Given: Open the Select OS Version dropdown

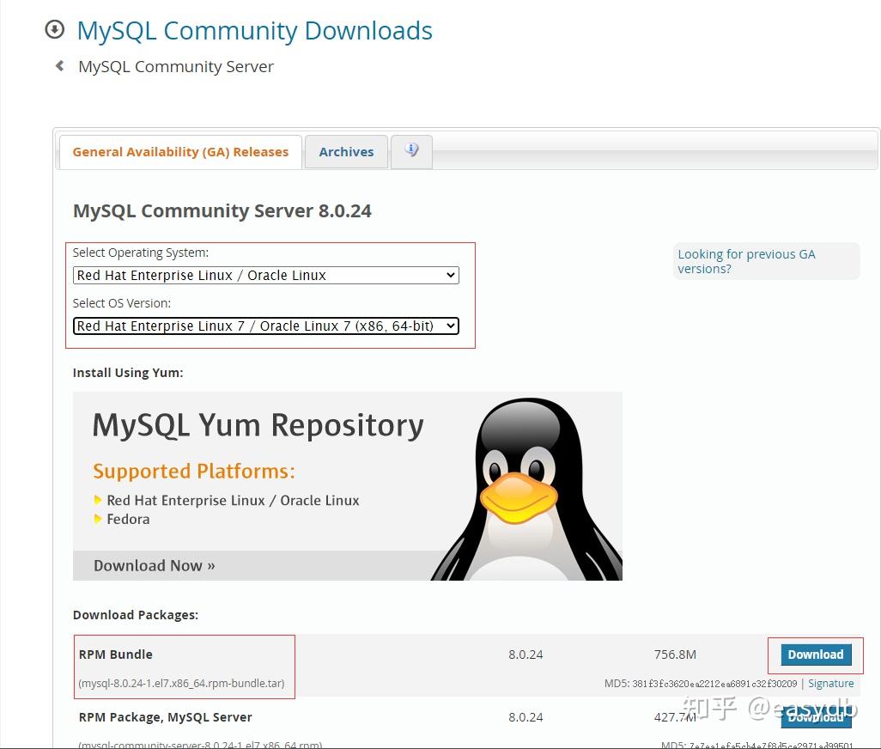Looking at the screenshot, I should click(x=266, y=326).
